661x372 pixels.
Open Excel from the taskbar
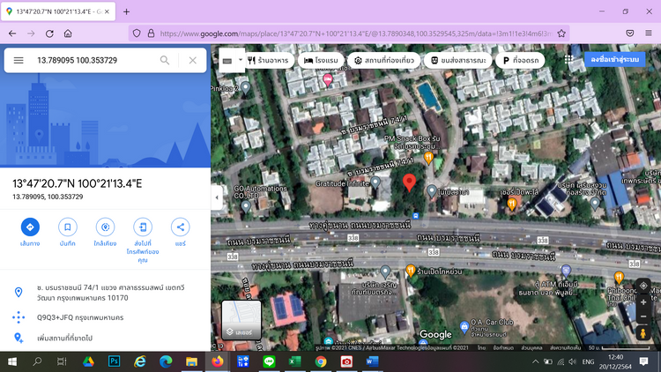294,361
